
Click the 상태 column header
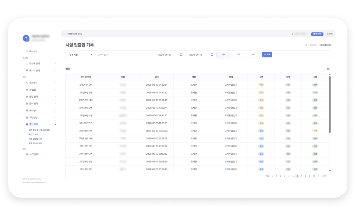pos(315,77)
